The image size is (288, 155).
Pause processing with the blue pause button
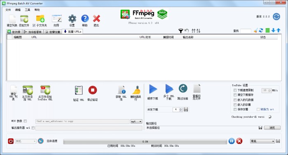click(232, 141)
